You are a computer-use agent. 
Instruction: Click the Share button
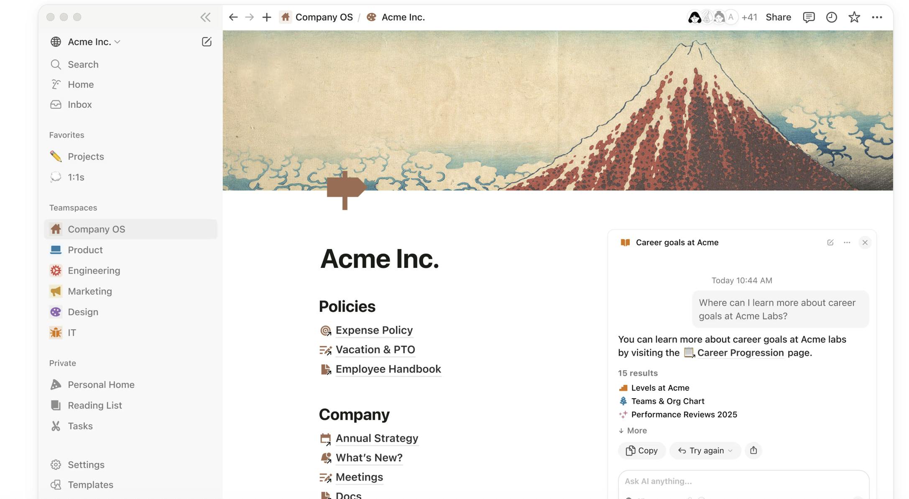[778, 17]
